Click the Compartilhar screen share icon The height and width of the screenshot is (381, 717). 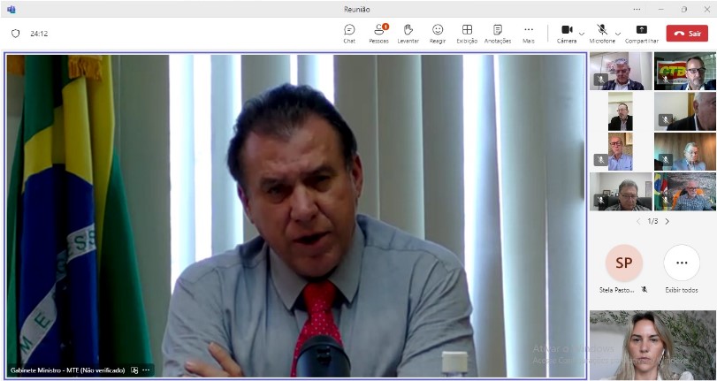pyautogui.click(x=641, y=33)
